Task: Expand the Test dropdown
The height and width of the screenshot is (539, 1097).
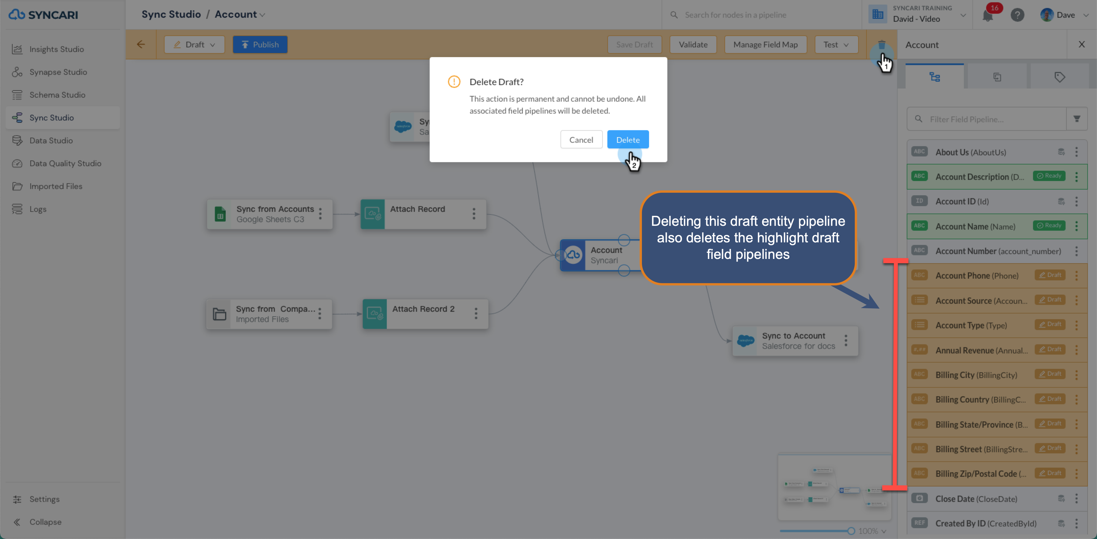Action: click(x=836, y=45)
